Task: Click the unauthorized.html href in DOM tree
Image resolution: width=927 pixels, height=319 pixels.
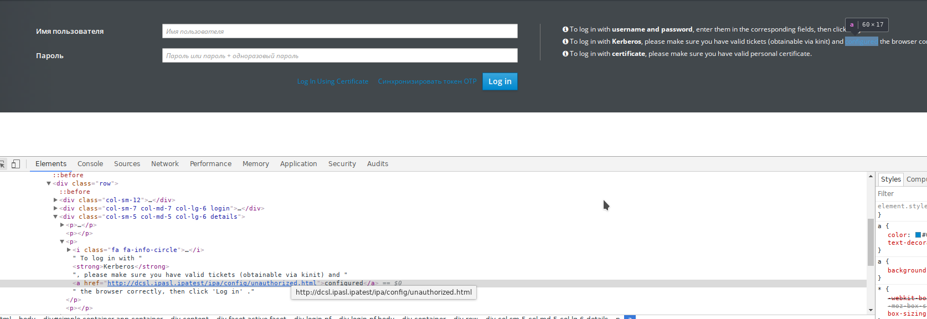Action: click(212, 283)
